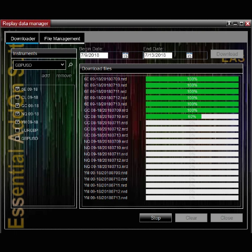The height and width of the screenshot is (252, 252).
Task: Select file YM 09-18/20180711.nrd
Action: coord(105,185)
